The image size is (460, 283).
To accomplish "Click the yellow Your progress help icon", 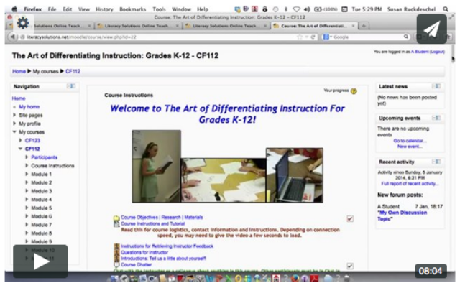I will [x=354, y=91].
